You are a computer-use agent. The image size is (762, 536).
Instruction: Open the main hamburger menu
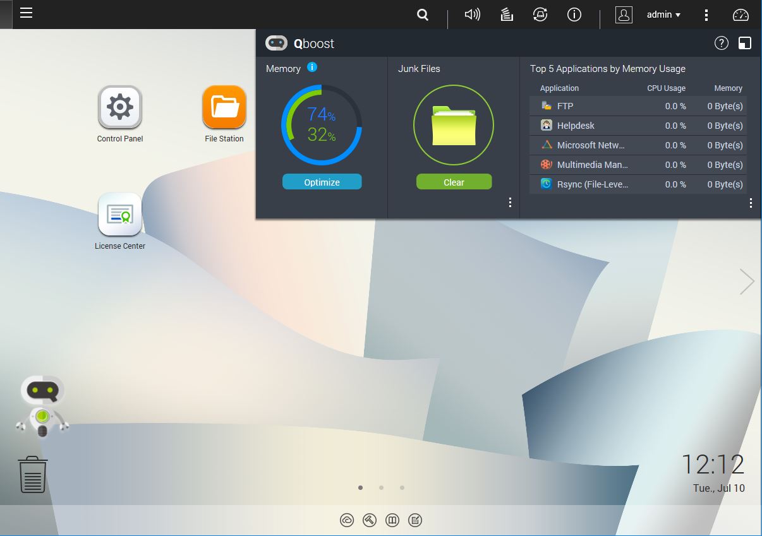click(26, 13)
